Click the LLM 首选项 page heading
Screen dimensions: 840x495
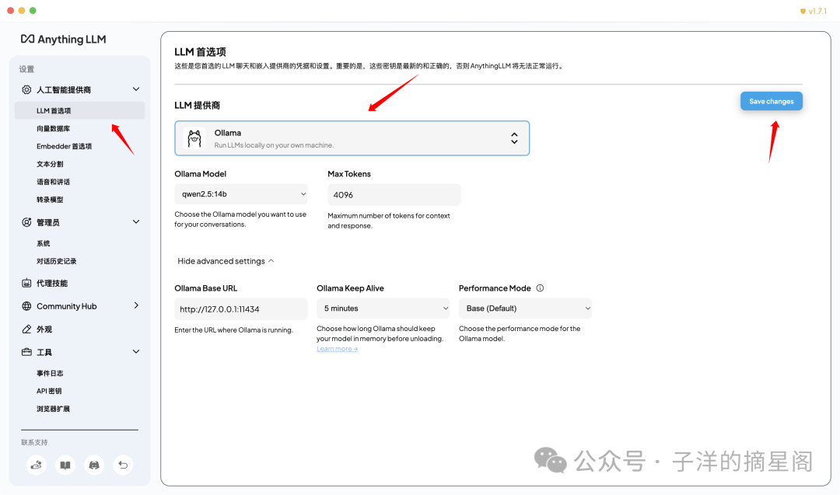point(200,52)
